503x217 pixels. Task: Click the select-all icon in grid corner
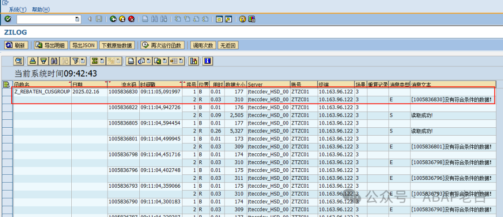pos(7,85)
